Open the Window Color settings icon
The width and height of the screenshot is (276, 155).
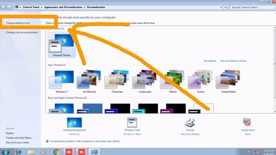point(132,122)
